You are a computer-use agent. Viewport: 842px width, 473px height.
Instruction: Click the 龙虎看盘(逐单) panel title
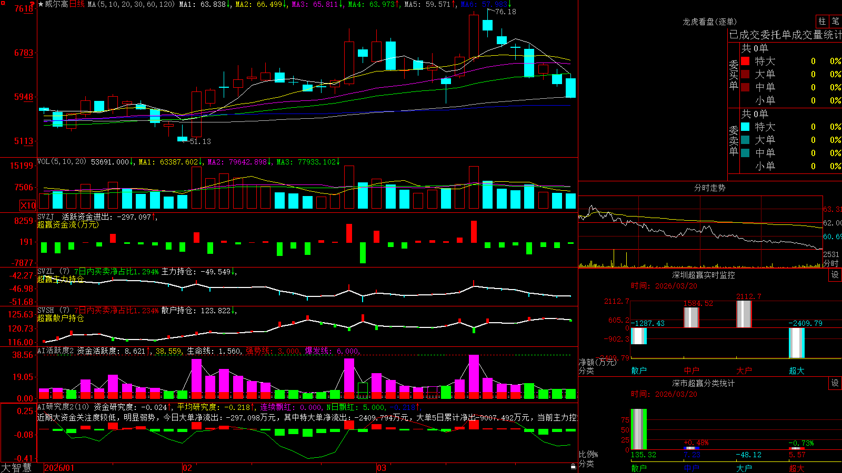click(709, 22)
